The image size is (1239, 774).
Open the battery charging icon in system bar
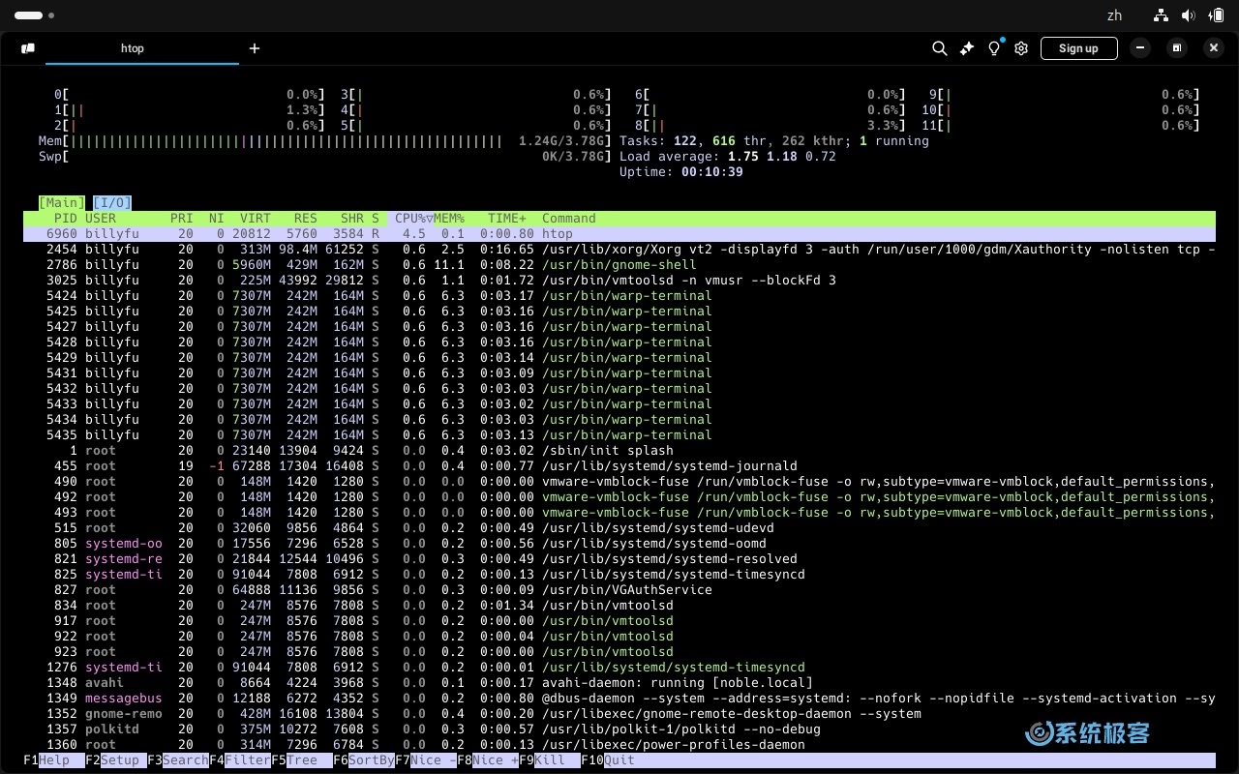(x=1216, y=15)
